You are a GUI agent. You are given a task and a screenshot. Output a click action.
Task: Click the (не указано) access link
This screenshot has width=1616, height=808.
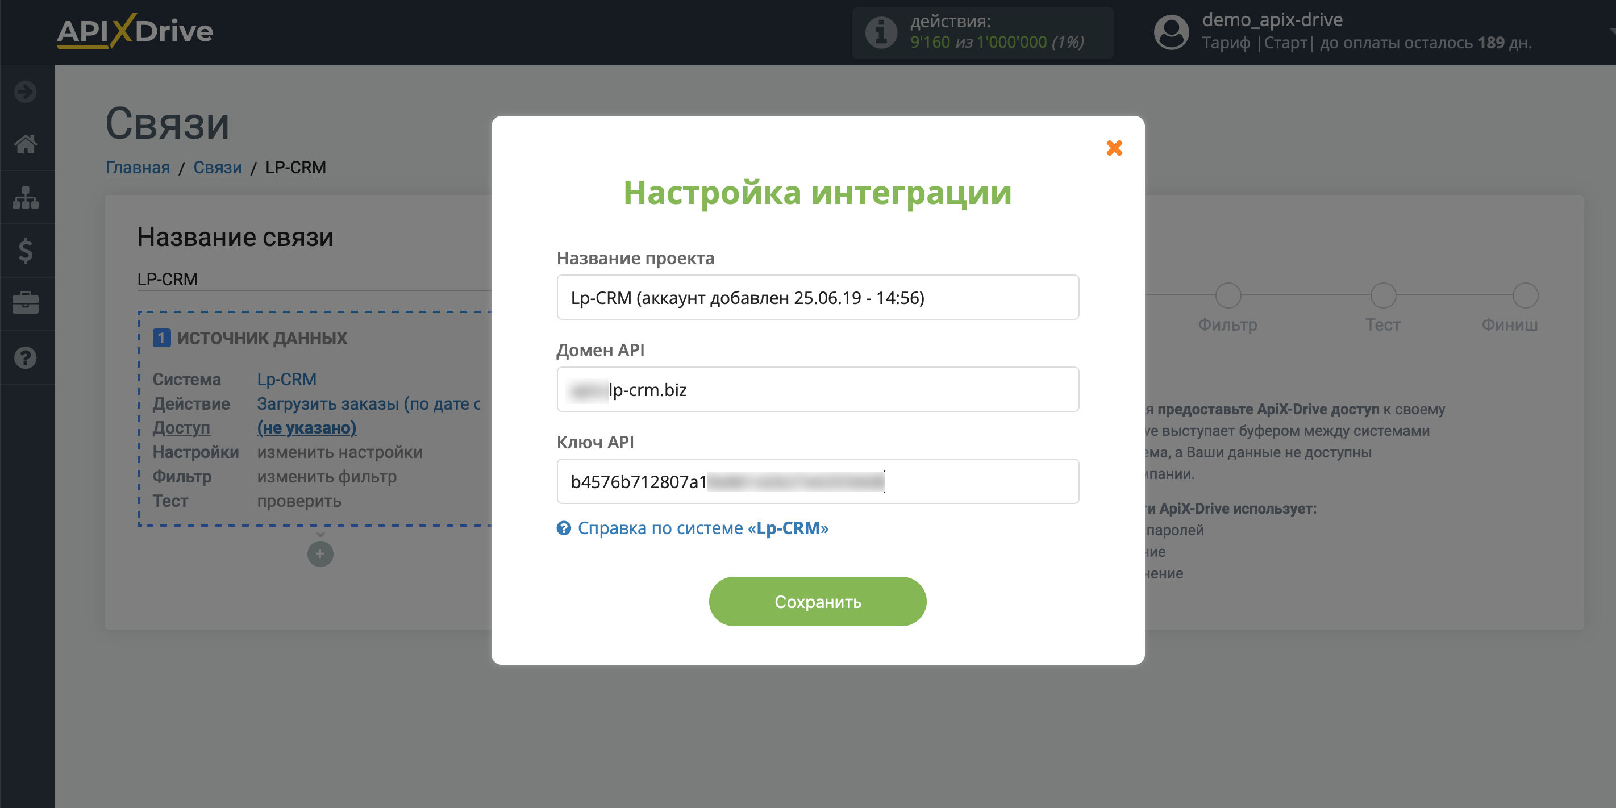pyautogui.click(x=307, y=428)
